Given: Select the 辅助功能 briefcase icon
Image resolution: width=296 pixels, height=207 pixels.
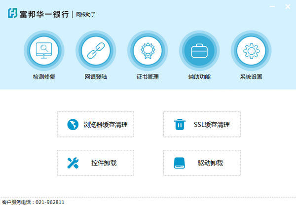Looking at the screenshot, I should tap(199, 51).
